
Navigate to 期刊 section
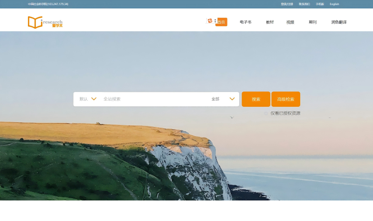(x=312, y=22)
